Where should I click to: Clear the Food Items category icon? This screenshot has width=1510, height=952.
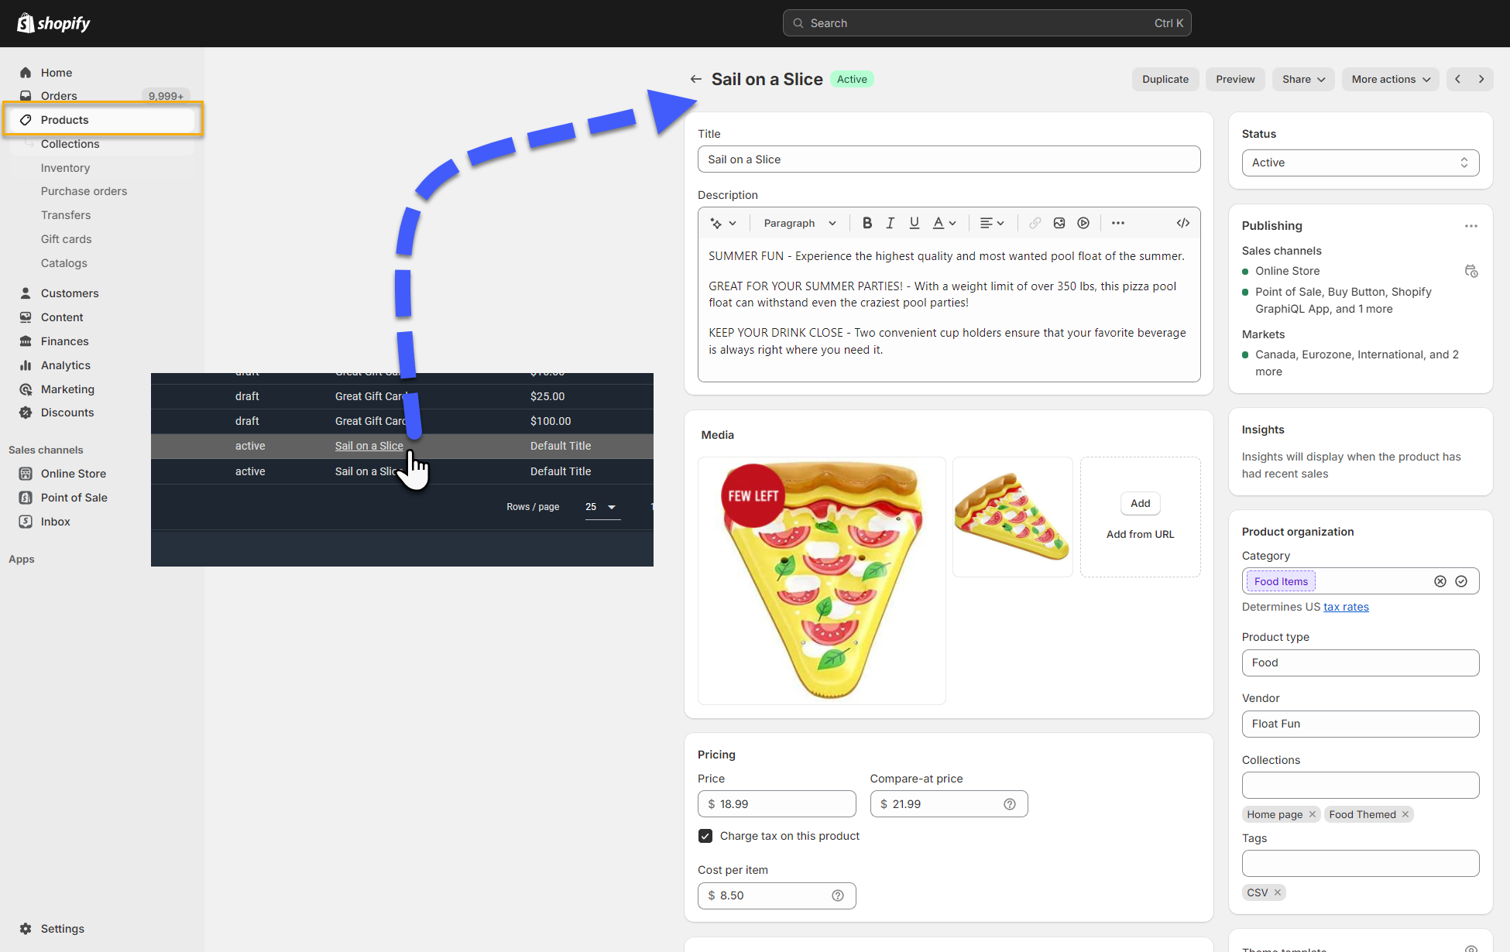tap(1440, 581)
